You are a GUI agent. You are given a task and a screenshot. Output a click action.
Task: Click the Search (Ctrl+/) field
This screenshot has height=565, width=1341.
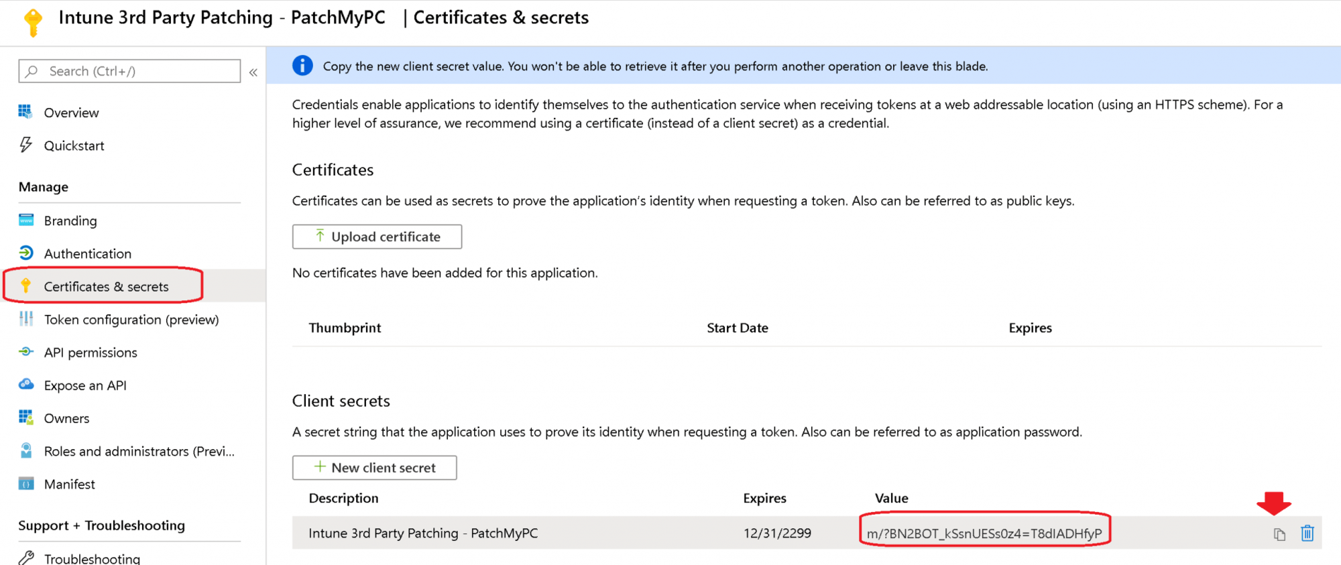[x=129, y=71]
